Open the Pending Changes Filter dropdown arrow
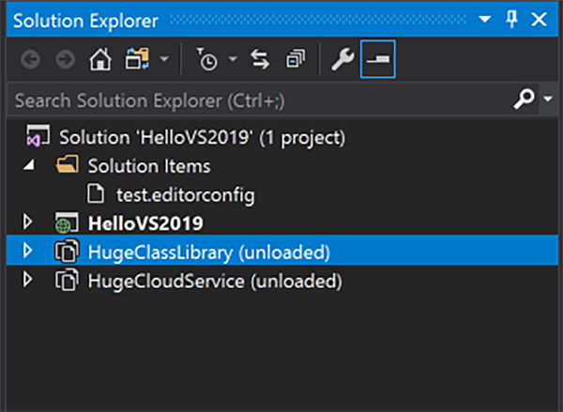 232,61
